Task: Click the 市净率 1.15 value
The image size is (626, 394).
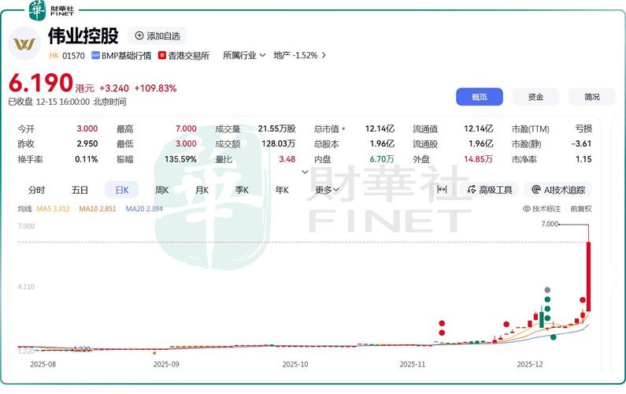Action: [x=583, y=159]
